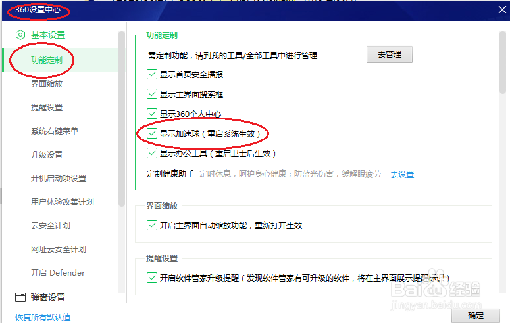Open 系统右键菜单 sidebar item
This screenshot has width=510, height=323.
(55, 131)
